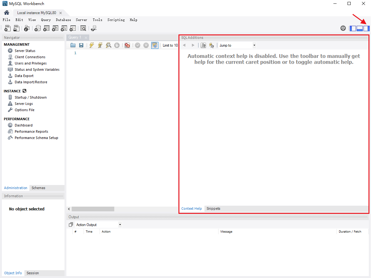Image resolution: width=371 pixels, height=278 pixels.
Task: Open the Help menu
Action: coord(133,20)
